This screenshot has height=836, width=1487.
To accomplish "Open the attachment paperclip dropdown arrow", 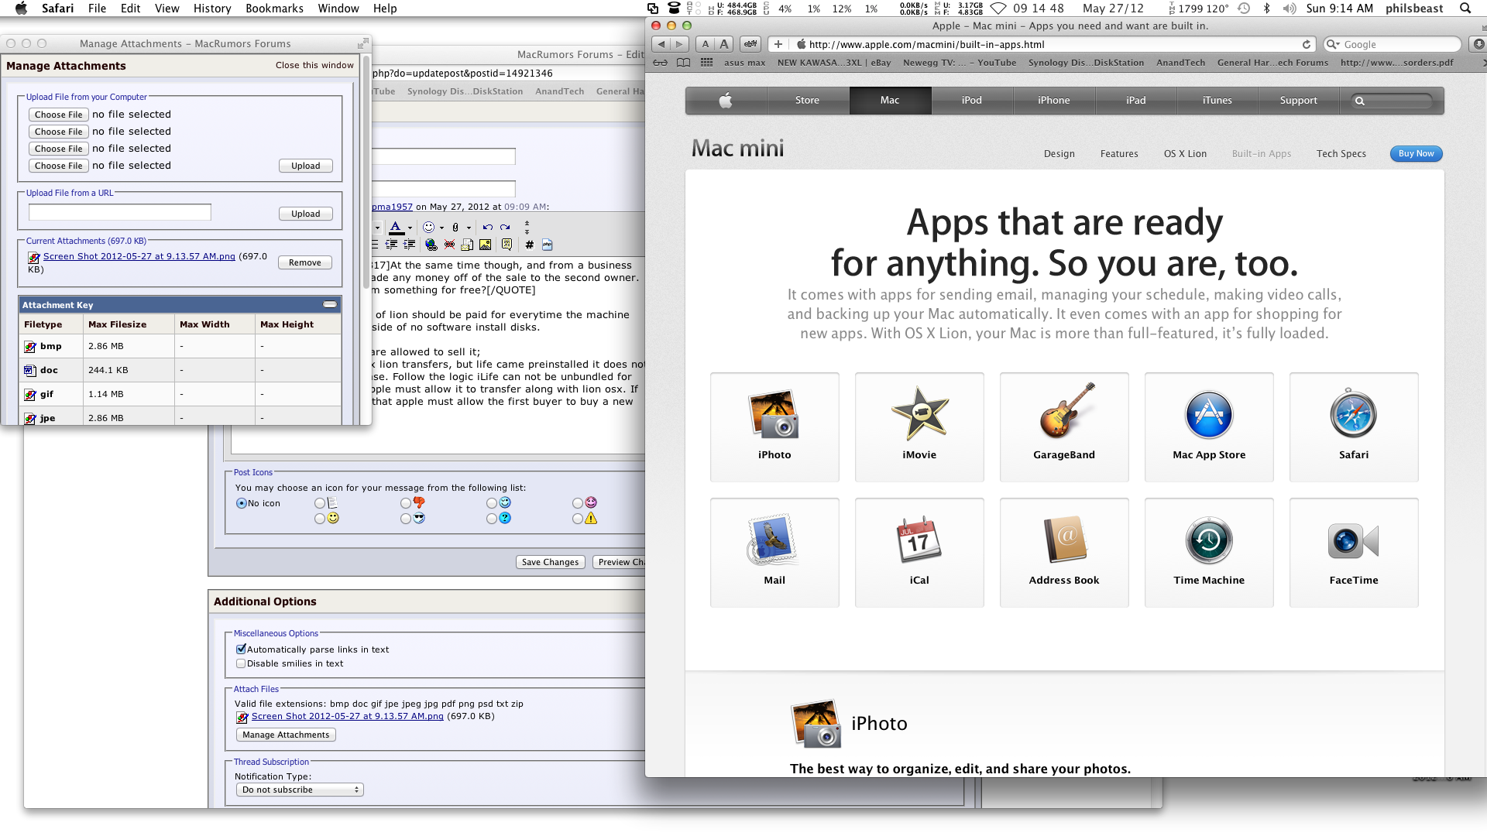I will pos(469,228).
